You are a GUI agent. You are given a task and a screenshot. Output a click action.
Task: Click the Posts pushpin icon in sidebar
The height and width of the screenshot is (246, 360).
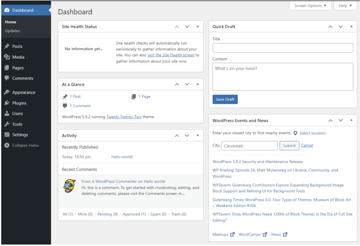pos(7,46)
